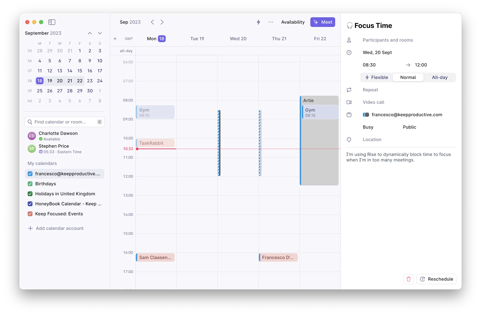Click the Meet button
Screen dimensions: 481x315
point(322,22)
